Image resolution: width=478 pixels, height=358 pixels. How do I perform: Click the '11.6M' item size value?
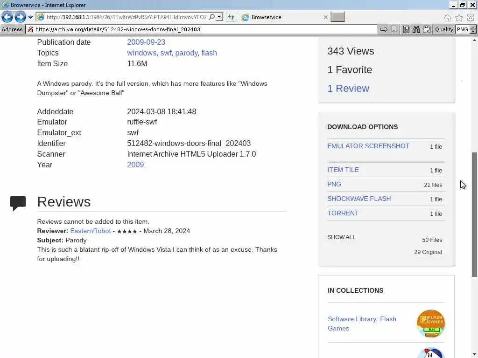(137, 63)
